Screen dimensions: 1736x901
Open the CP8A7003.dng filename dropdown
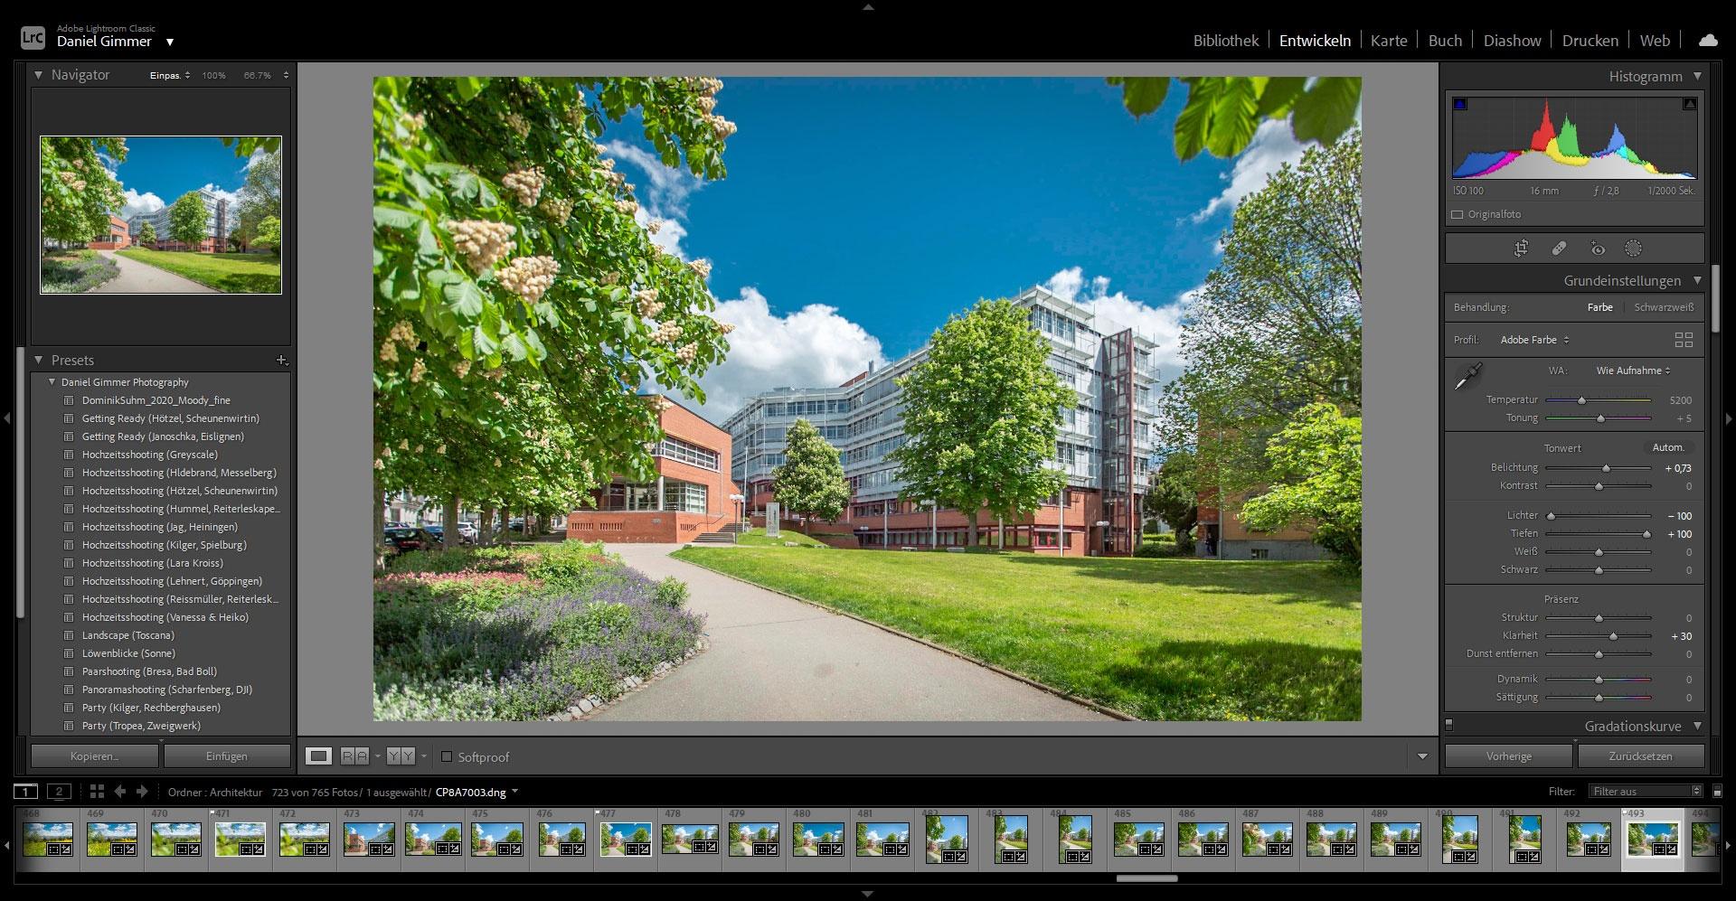pos(514,792)
